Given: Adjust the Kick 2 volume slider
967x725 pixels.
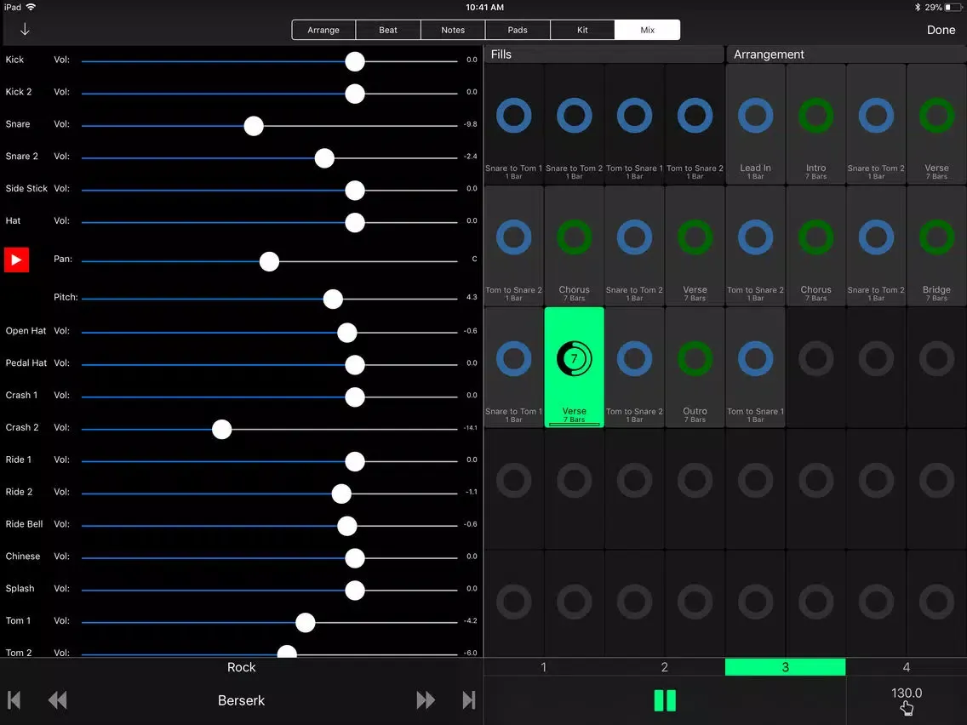Looking at the screenshot, I should tap(355, 94).
